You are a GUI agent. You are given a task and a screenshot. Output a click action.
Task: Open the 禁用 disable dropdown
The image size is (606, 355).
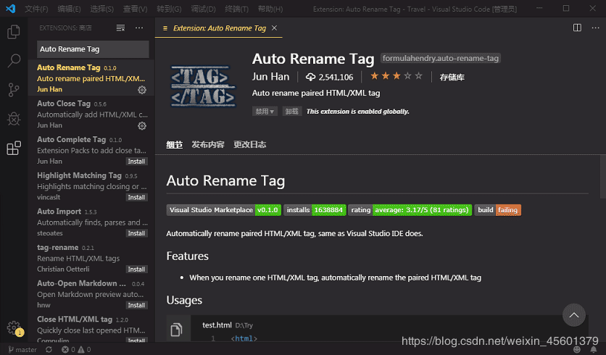[265, 112]
